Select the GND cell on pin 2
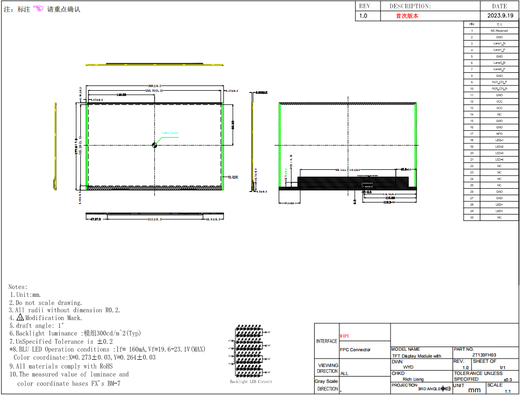Image resolution: width=520 pixels, height=395 pixels. point(499,37)
